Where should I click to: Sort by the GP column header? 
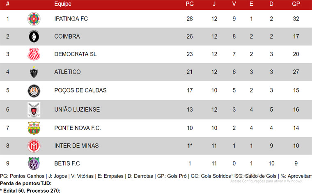point(296,4)
